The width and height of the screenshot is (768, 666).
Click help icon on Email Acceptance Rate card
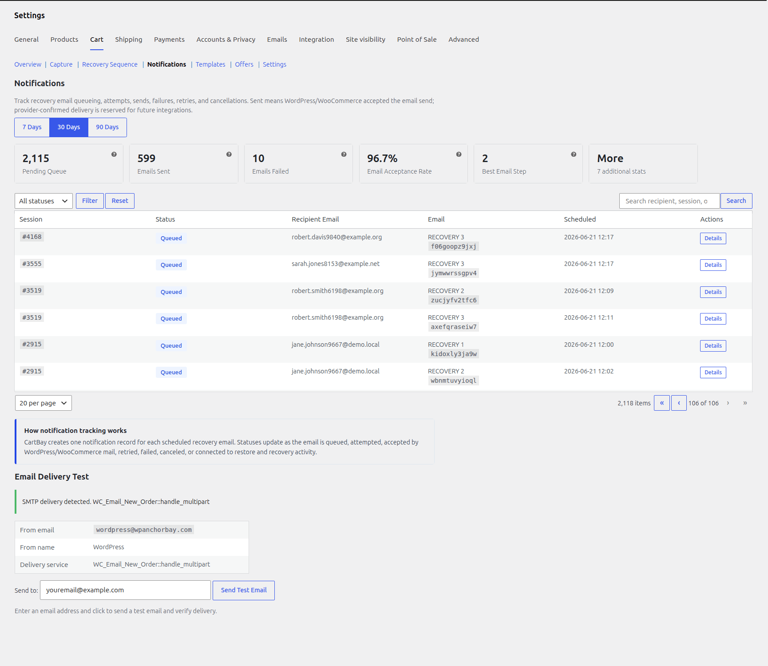click(459, 155)
